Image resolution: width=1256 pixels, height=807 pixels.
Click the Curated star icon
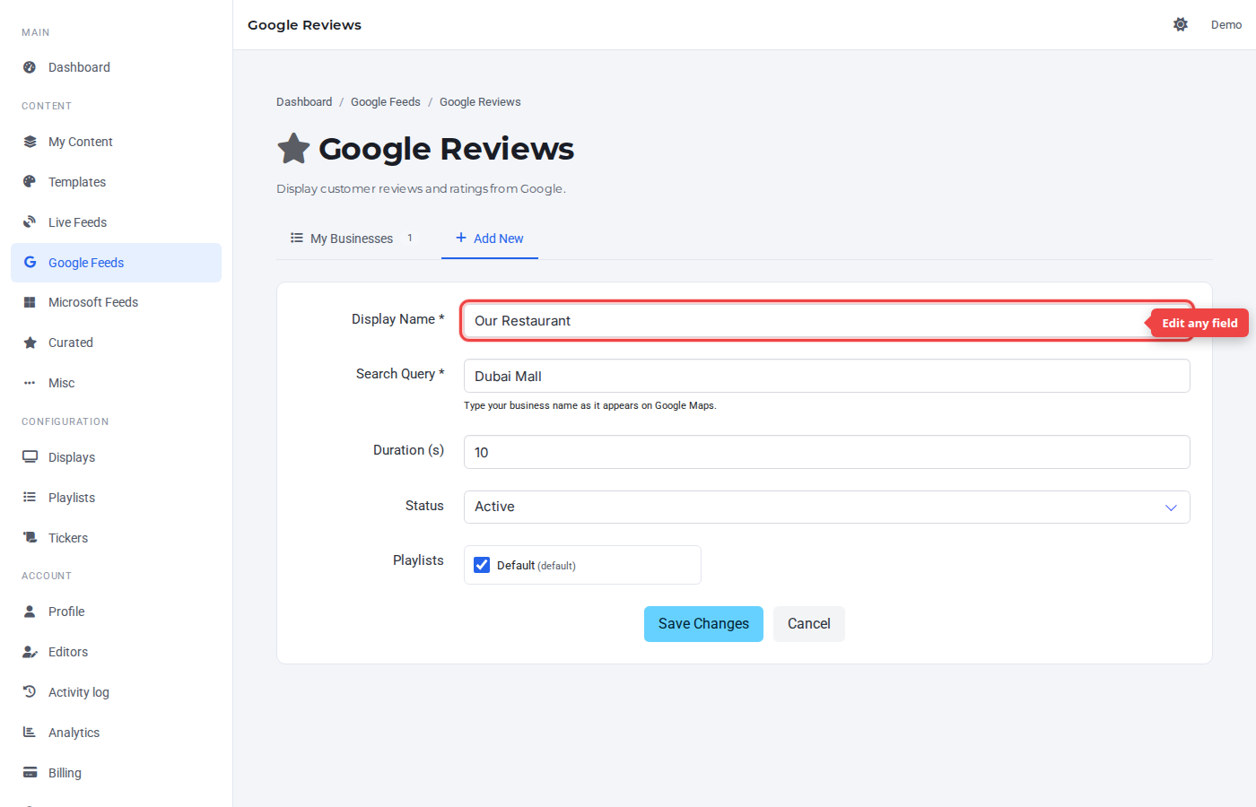click(x=30, y=343)
